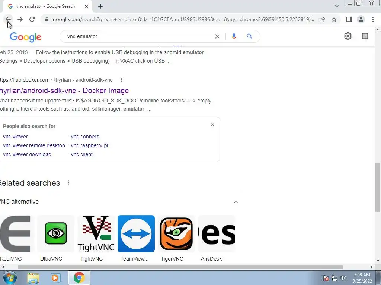The image size is (381, 285).
Task: Click Chrome taskbar button
Action: (79, 278)
